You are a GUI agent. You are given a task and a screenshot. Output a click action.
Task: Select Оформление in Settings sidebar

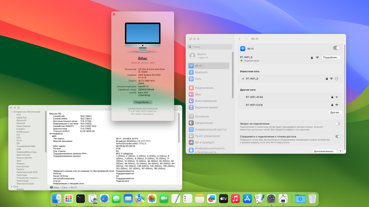coord(208,123)
